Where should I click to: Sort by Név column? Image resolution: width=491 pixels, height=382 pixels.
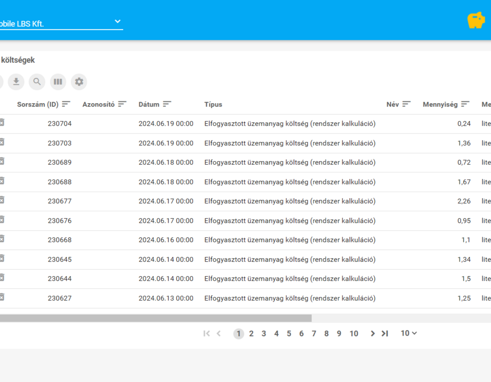406,104
